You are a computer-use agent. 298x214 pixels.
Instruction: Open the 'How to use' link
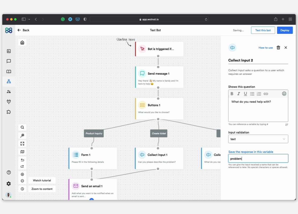pyautogui.click(x=265, y=48)
